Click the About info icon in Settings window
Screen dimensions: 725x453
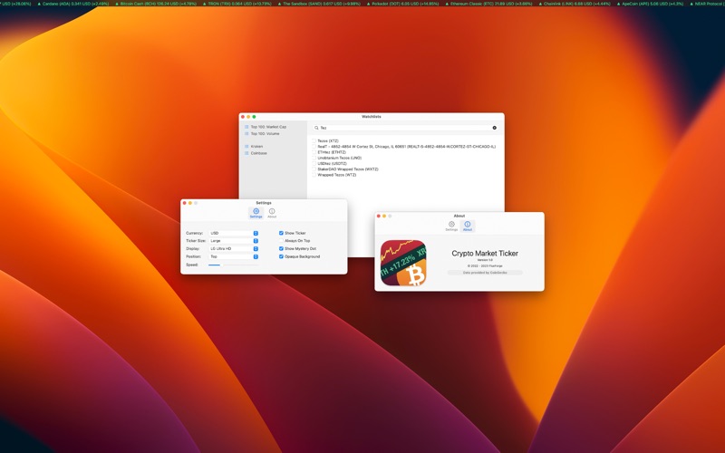click(272, 212)
